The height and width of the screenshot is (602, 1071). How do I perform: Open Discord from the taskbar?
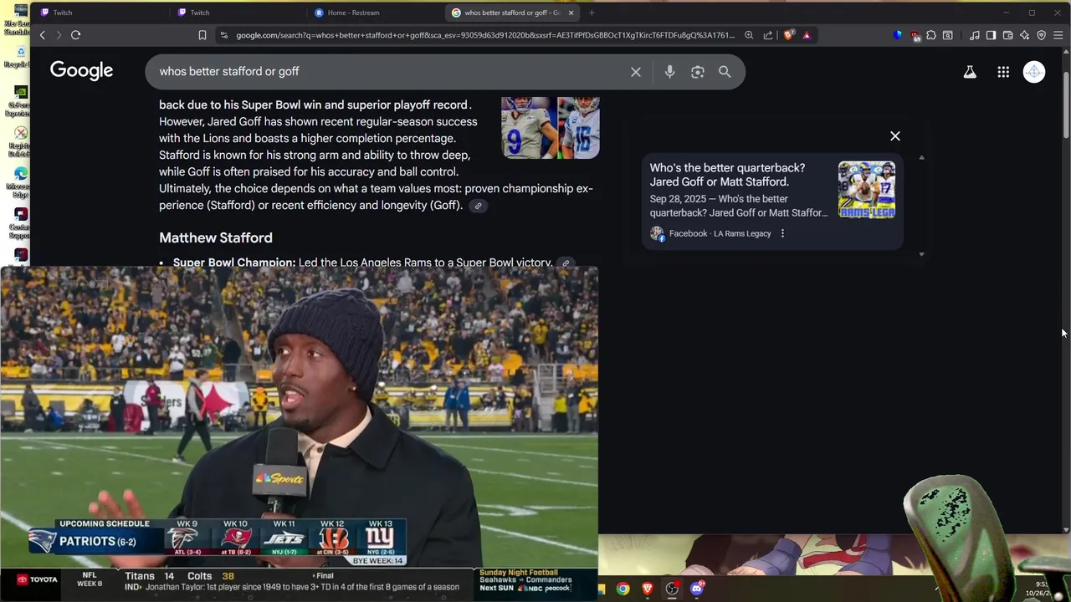click(696, 589)
